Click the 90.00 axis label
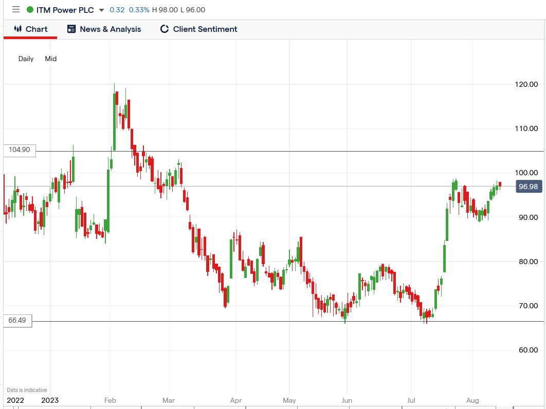Viewport: 546px width, 409px height. (528, 217)
